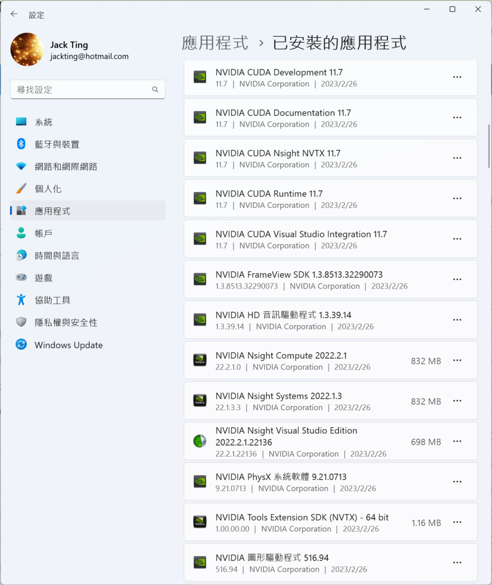492x585 pixels.
Task: Open more options for CUDA Visual Studio Integration
Action: click(457, 239)
